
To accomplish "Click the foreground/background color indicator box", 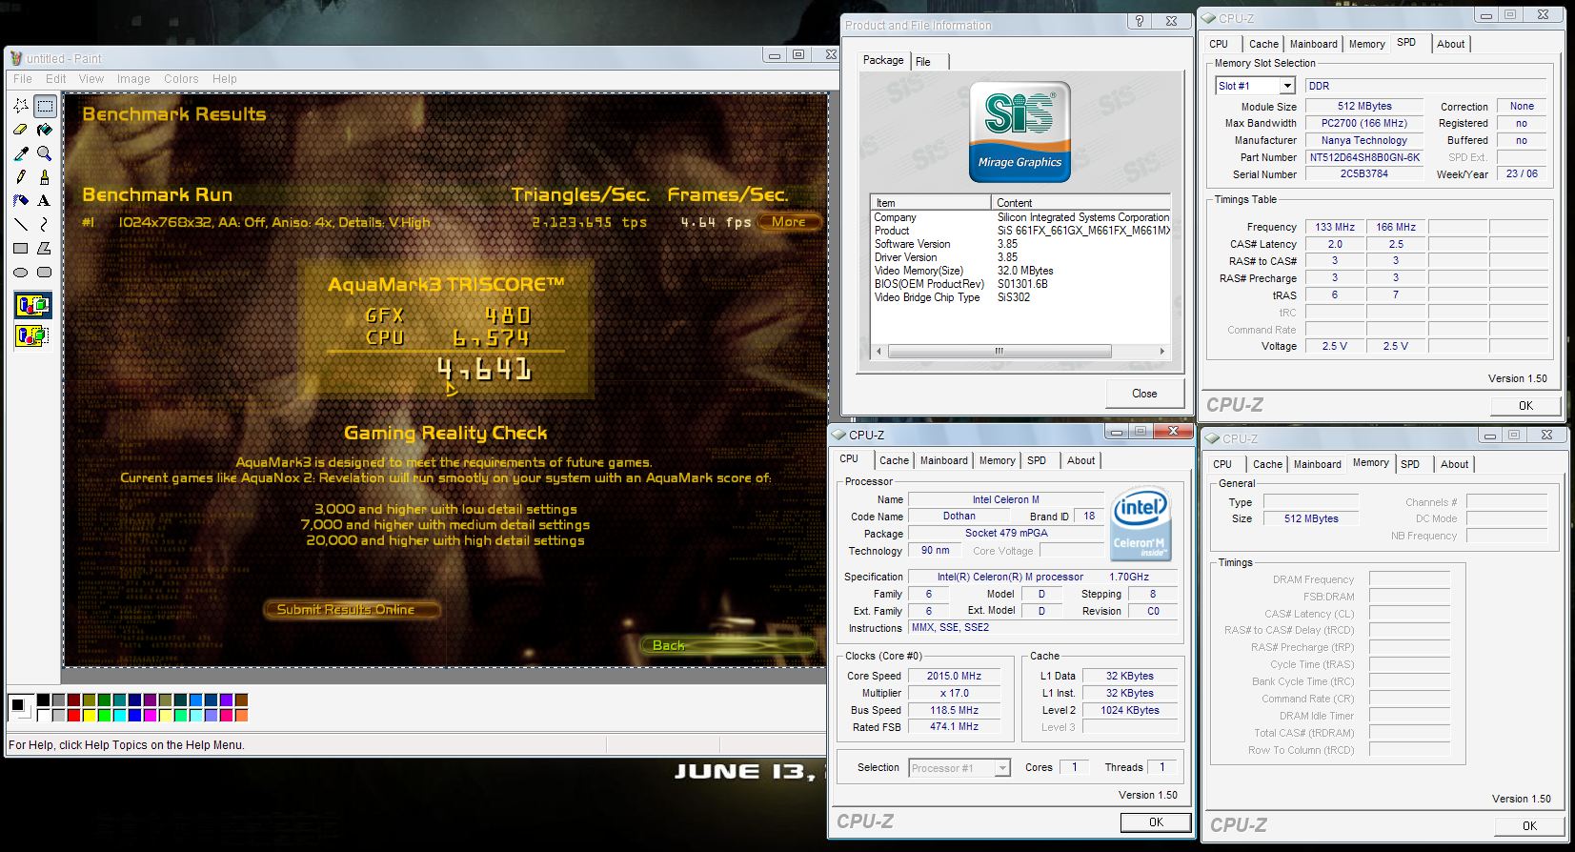I will click(x=20, y=707).
